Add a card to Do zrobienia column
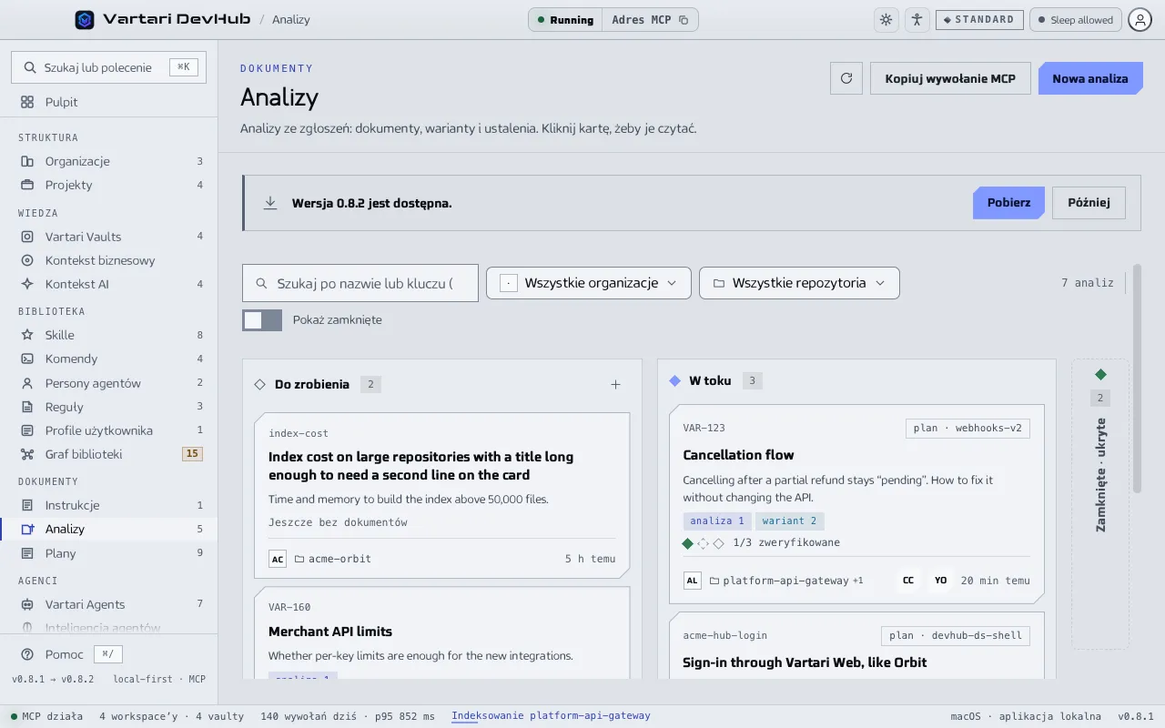Viewport: 1165px width, 728px height. click(615, 384)
